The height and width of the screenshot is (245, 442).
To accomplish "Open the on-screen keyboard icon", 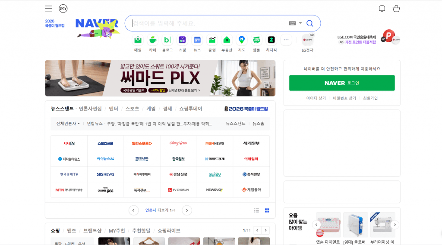I will (292, 23).
